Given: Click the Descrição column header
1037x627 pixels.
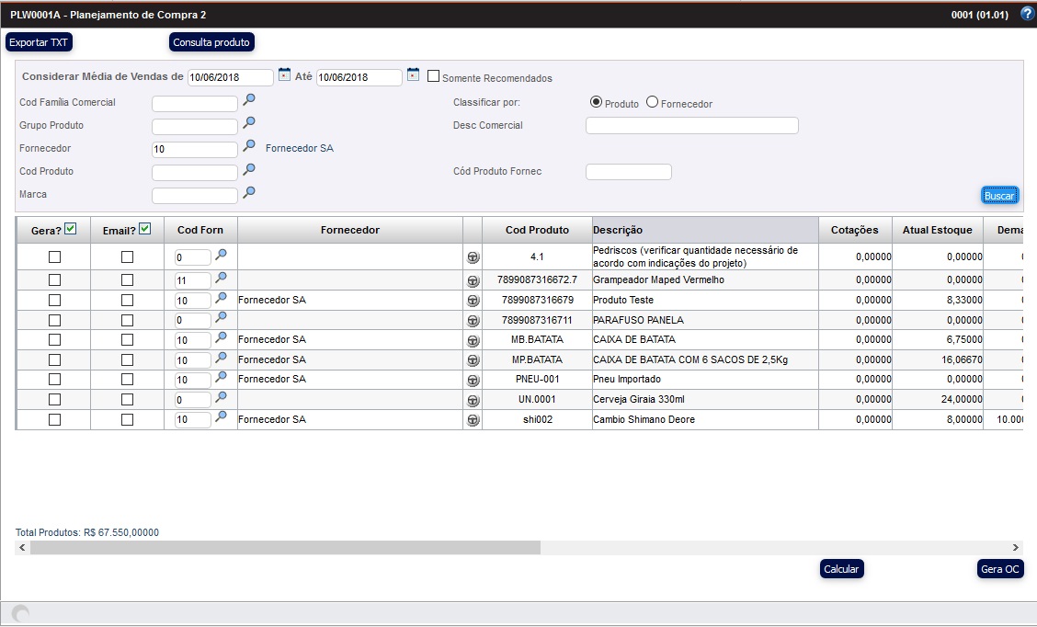Looking at the screenshot, I should [x=704, y=230].
